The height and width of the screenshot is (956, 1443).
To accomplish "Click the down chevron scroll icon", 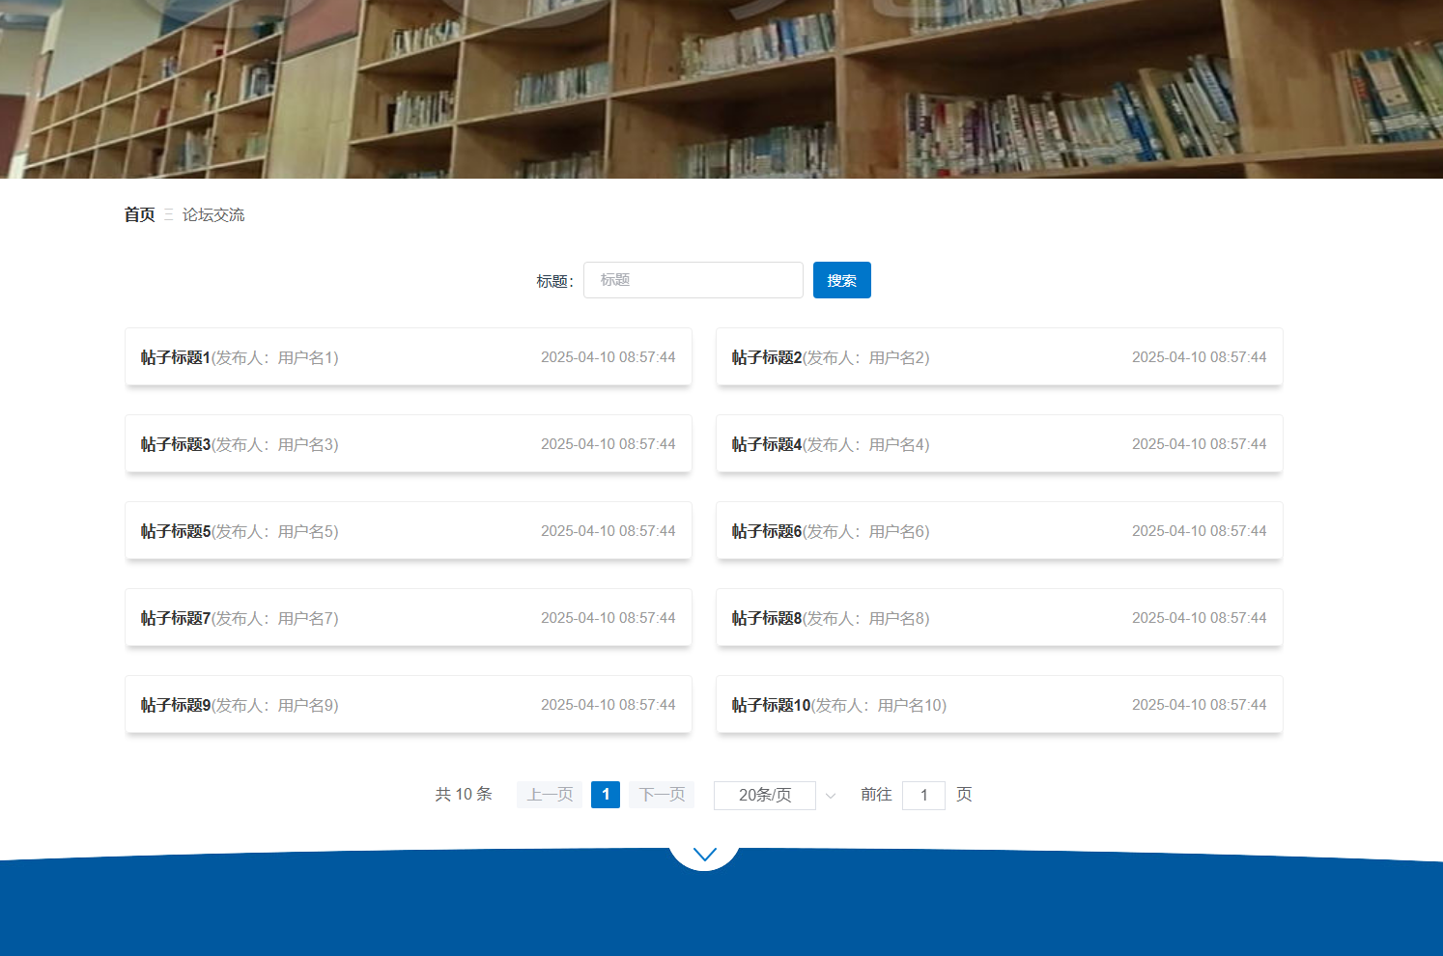I will click(704, 854).
